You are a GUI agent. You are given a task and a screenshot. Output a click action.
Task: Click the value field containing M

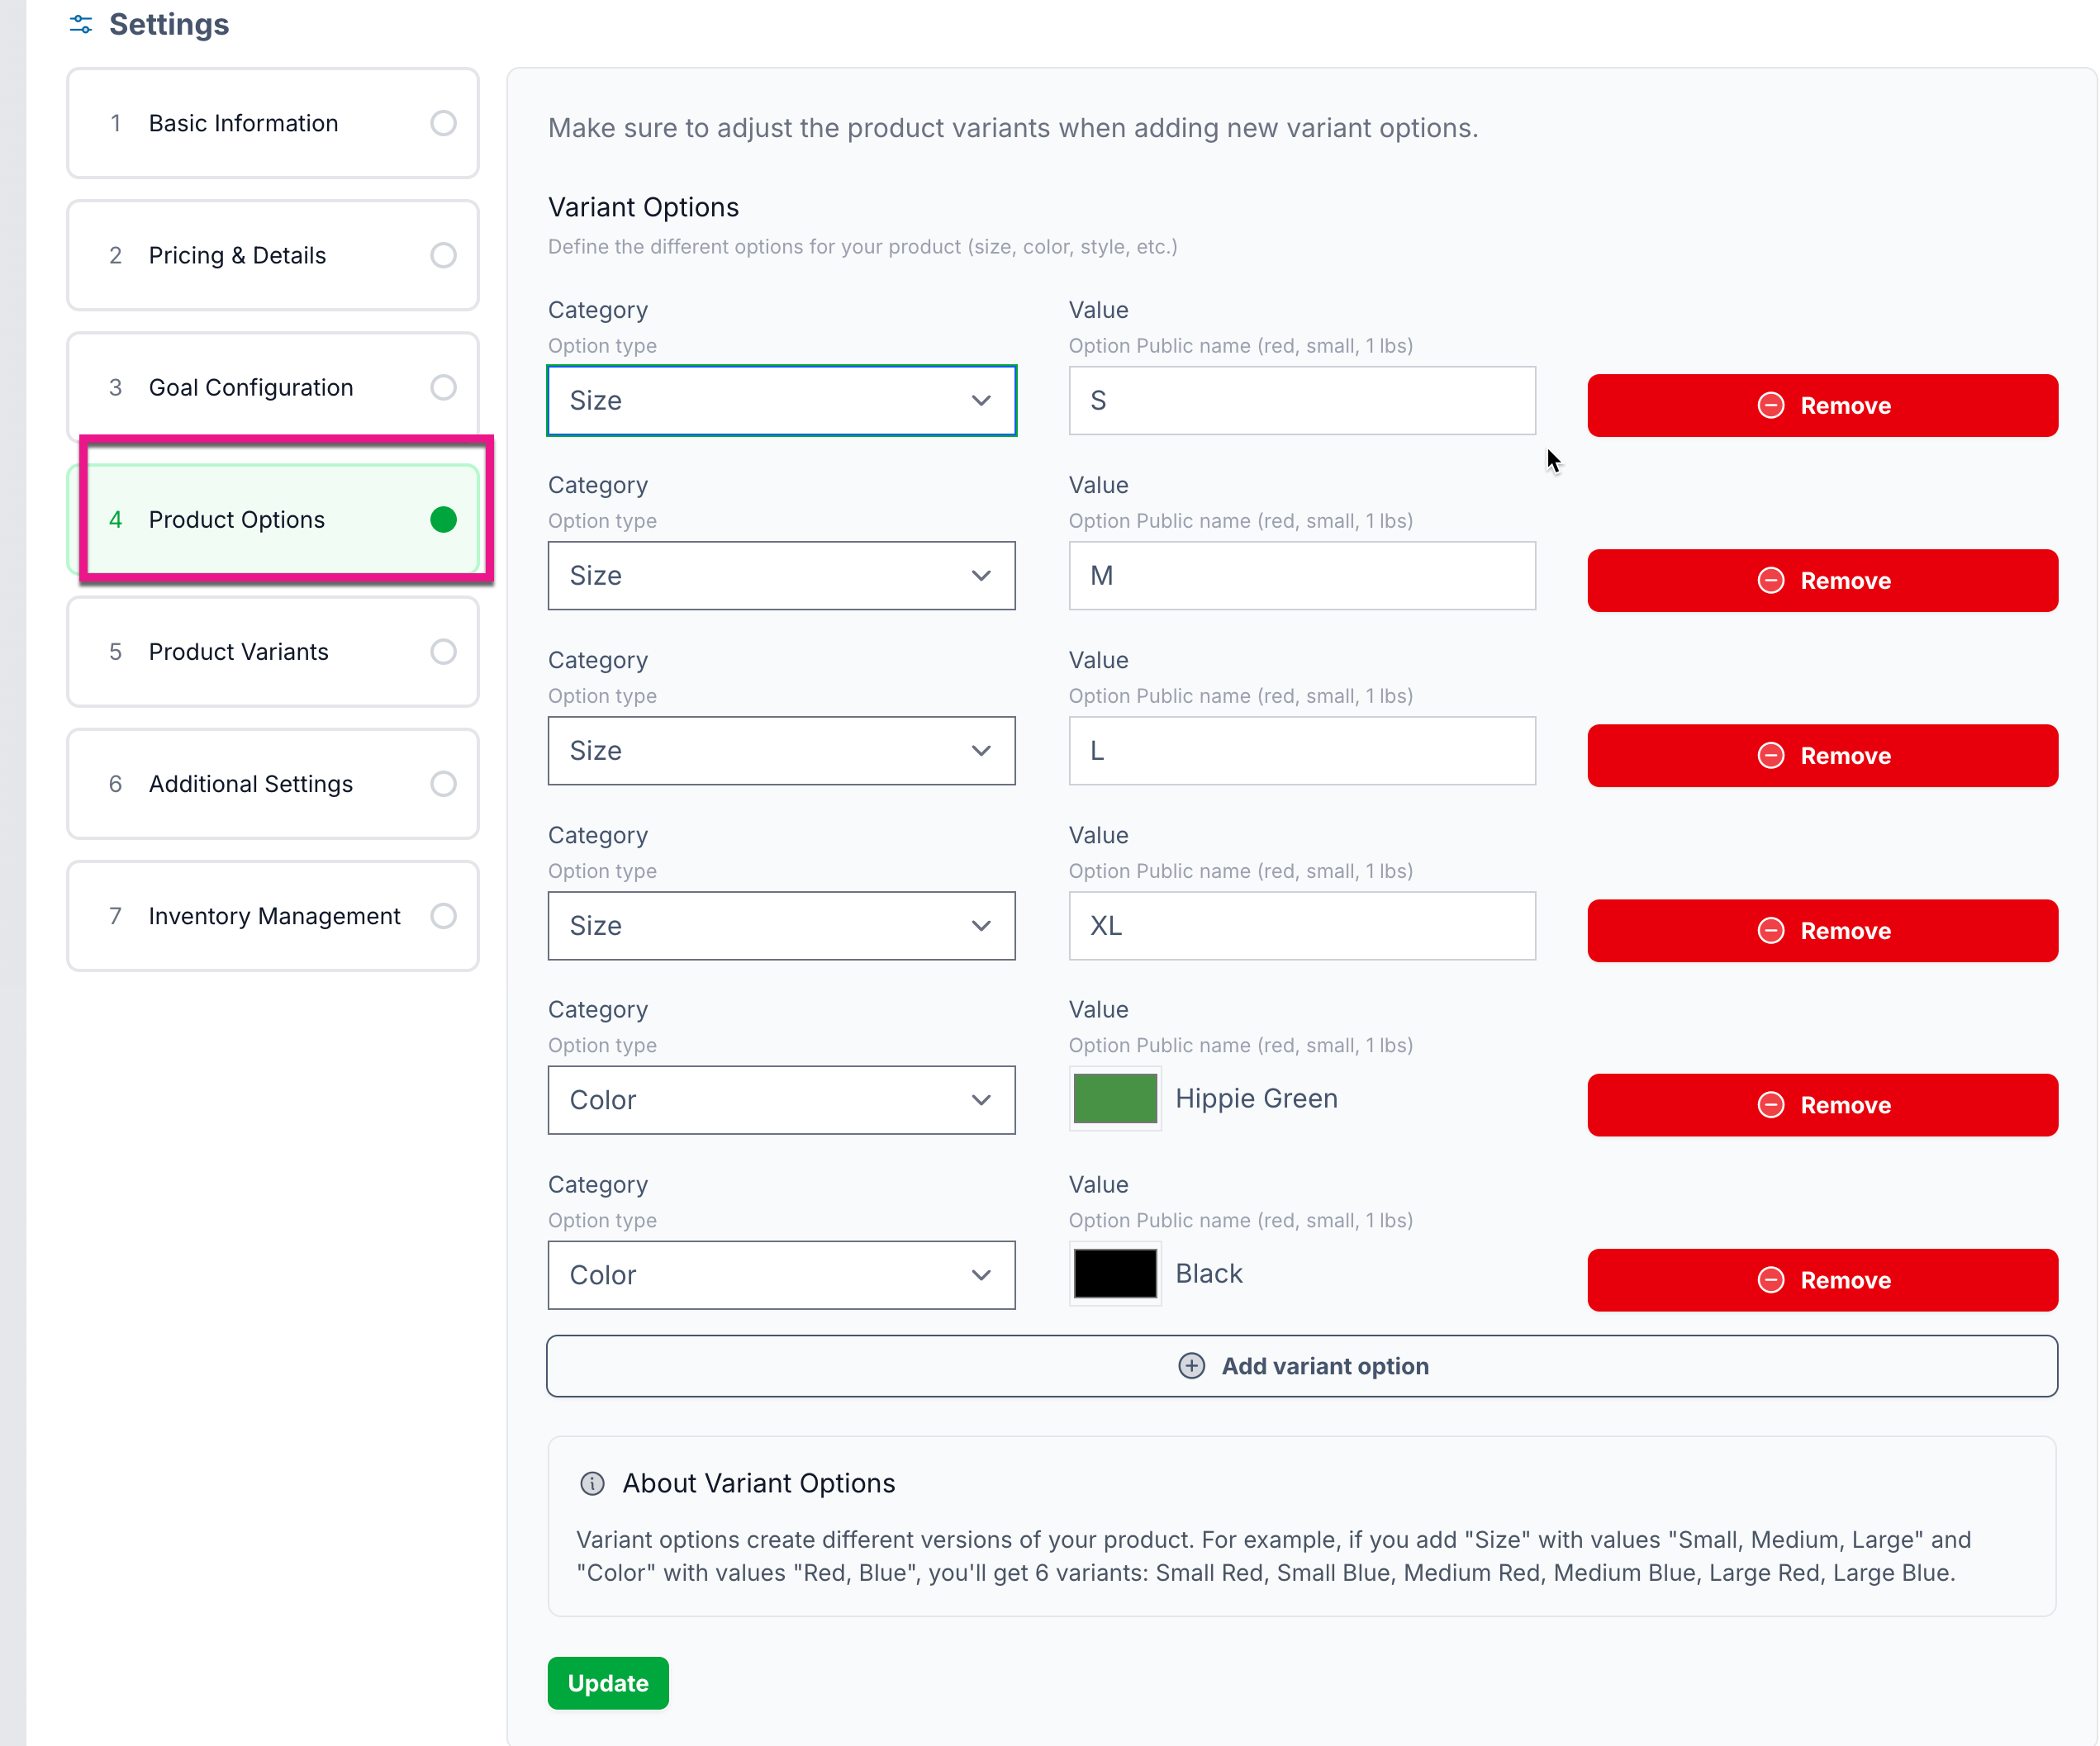point(1301,575)
